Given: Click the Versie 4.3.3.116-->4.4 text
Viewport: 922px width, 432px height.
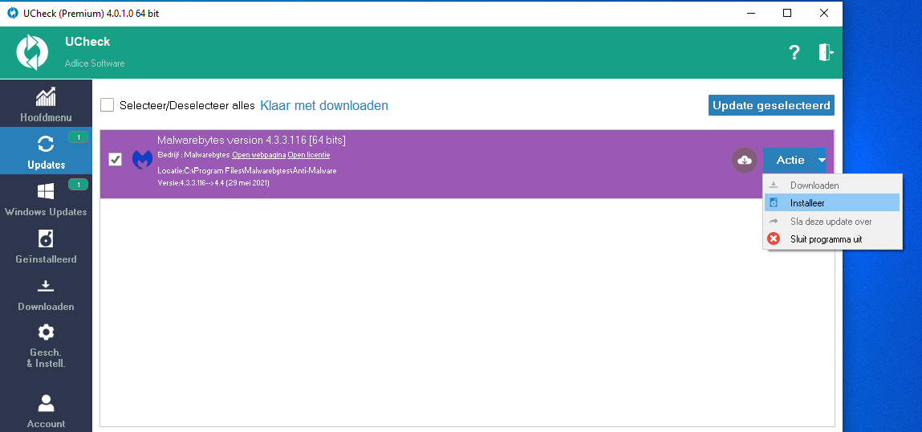Looking at the screenshot, I should click(213, 183).
